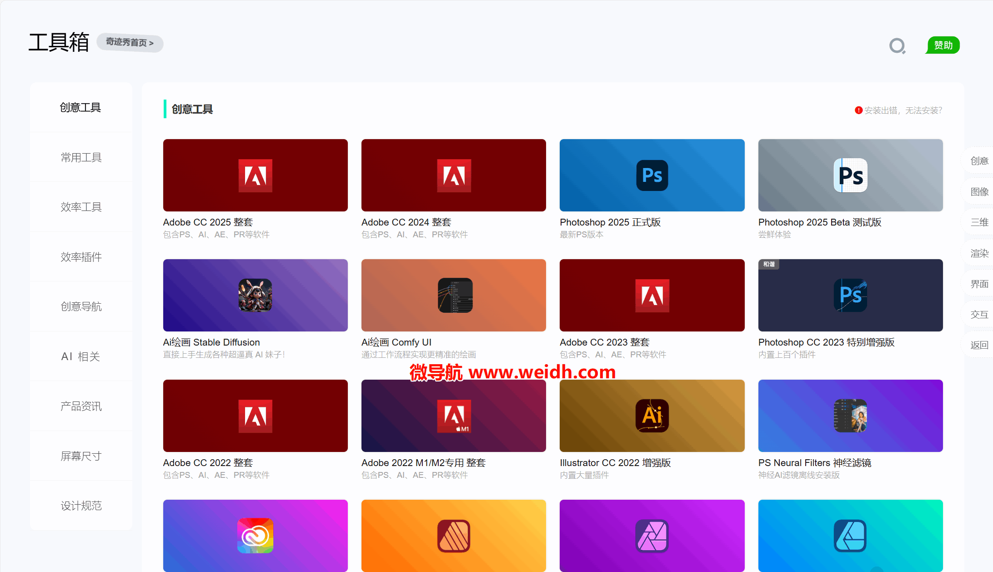
Task: Open Photoshop CC 2023 特别增强版 title
Action: pyautogui.click(x=827, y=342)
